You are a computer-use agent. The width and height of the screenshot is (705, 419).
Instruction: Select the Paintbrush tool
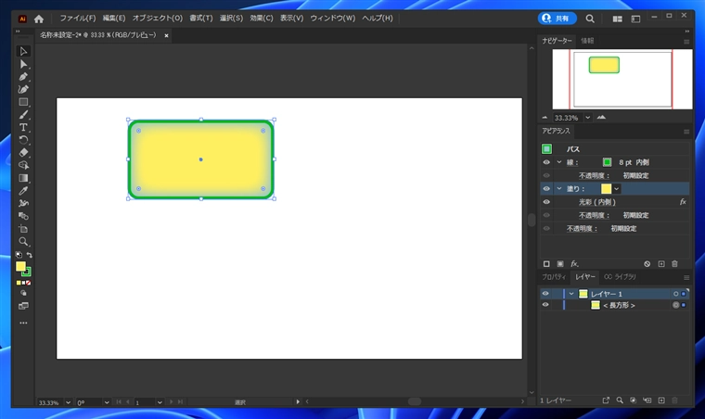tap(23, 115)
